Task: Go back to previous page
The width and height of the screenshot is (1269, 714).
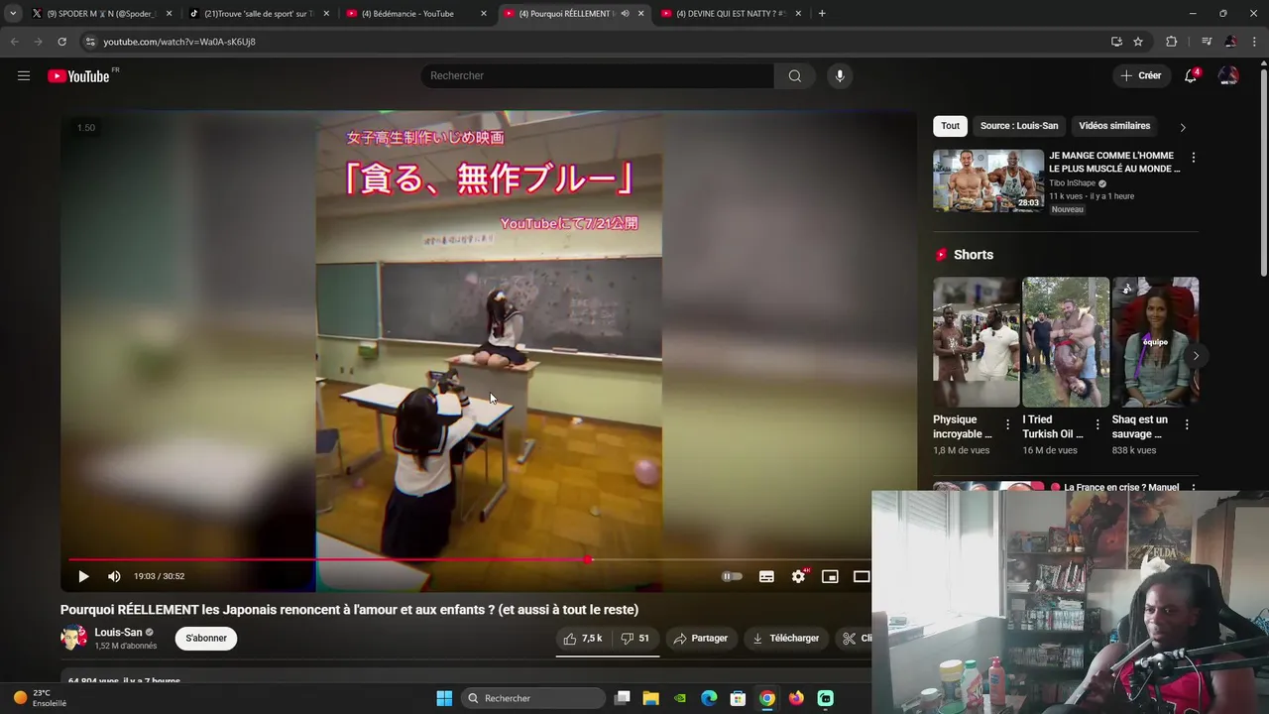Action: (x=14, y=42)
